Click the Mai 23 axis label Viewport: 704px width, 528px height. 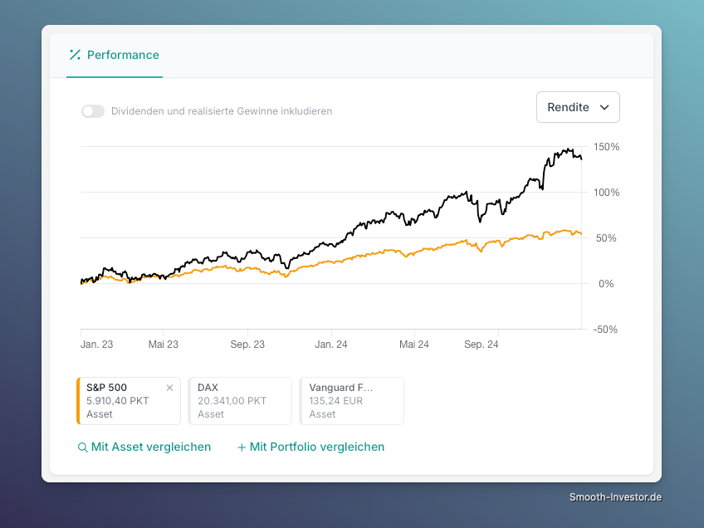(164, 345)
